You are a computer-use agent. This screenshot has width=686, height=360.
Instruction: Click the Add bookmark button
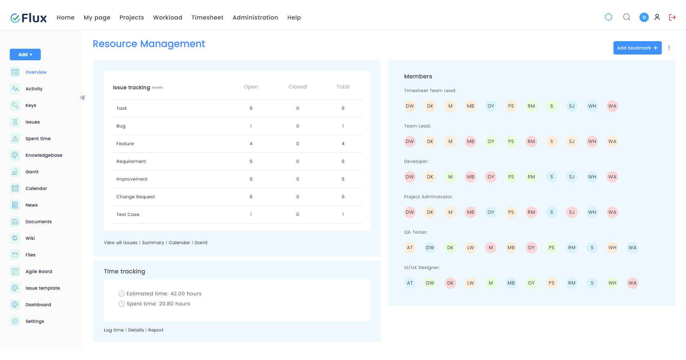click(x=637, y=48)
